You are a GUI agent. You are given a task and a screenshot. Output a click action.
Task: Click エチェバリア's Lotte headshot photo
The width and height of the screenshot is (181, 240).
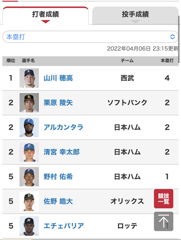[x=29, y=226]
